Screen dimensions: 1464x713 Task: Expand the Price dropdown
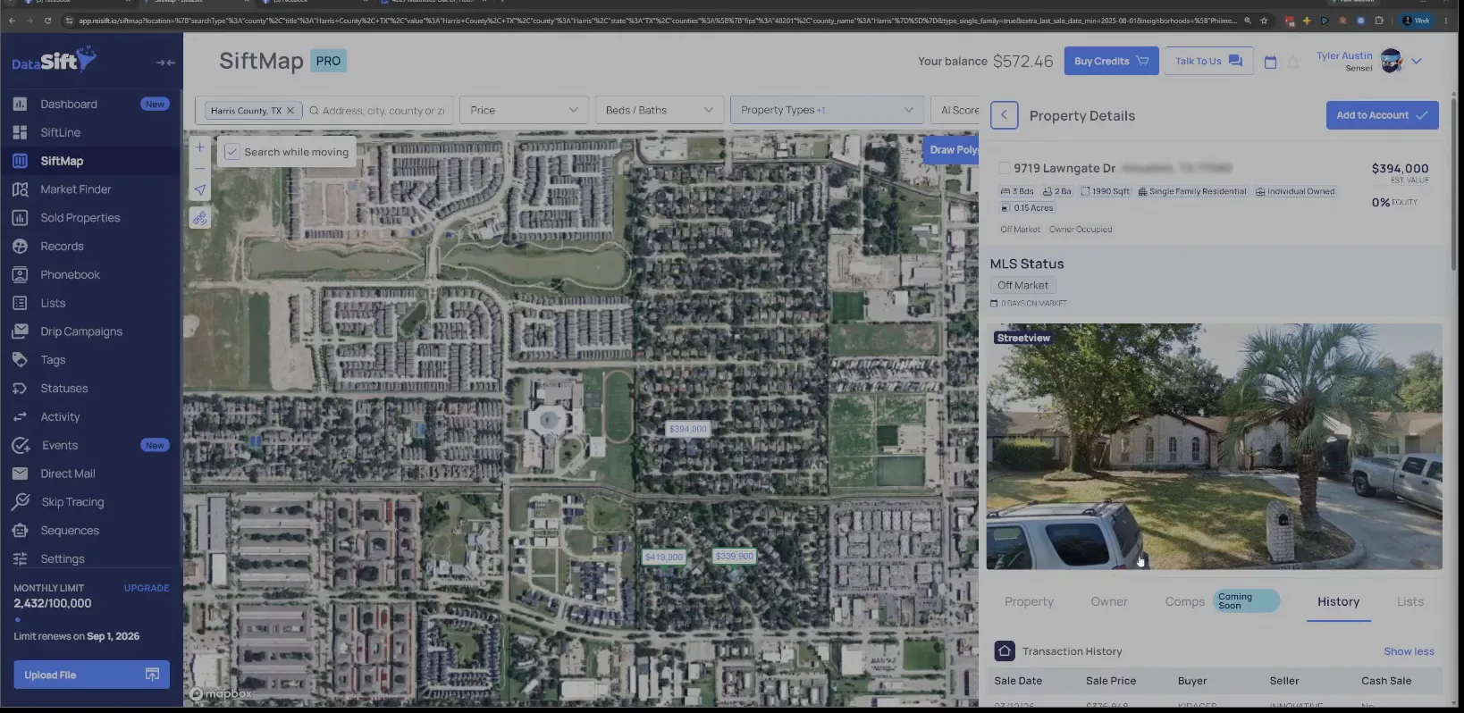point(524,110)
